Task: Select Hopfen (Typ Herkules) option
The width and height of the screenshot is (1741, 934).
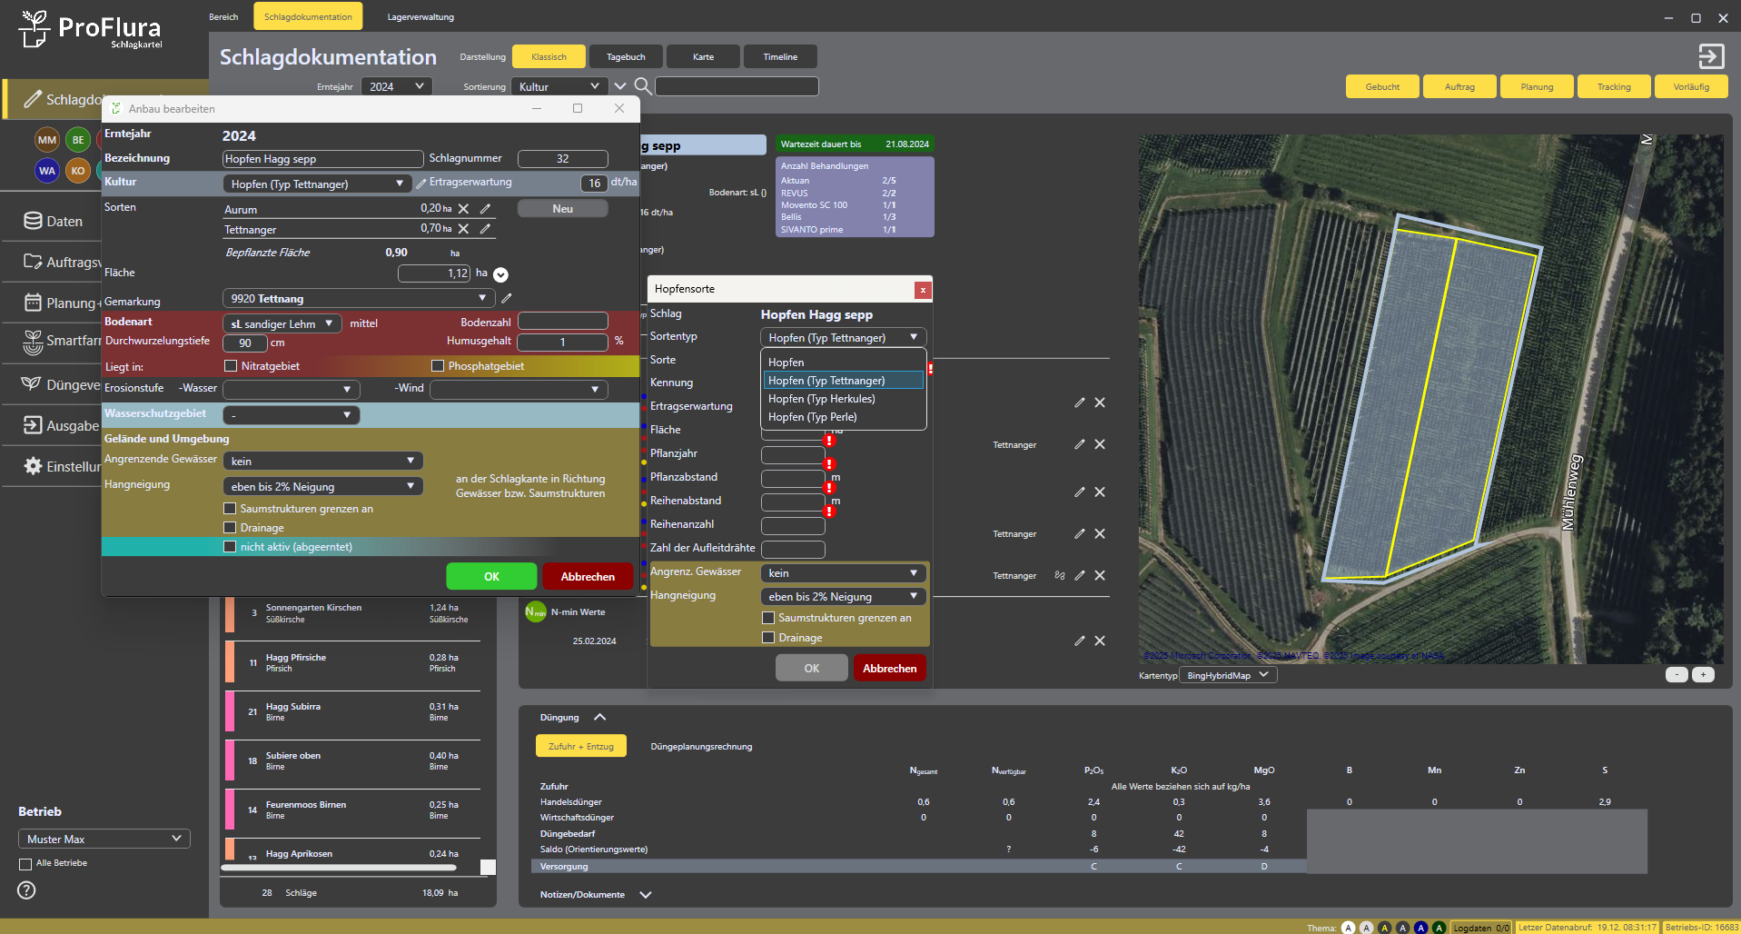Action: [x=821, y=399]
